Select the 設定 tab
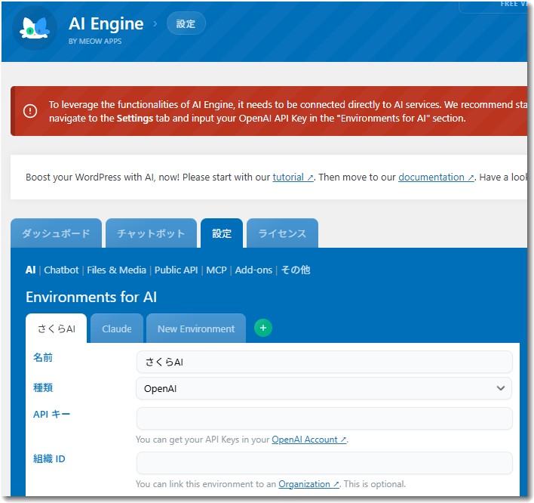534x503 pixels. (x=222, y=233)
